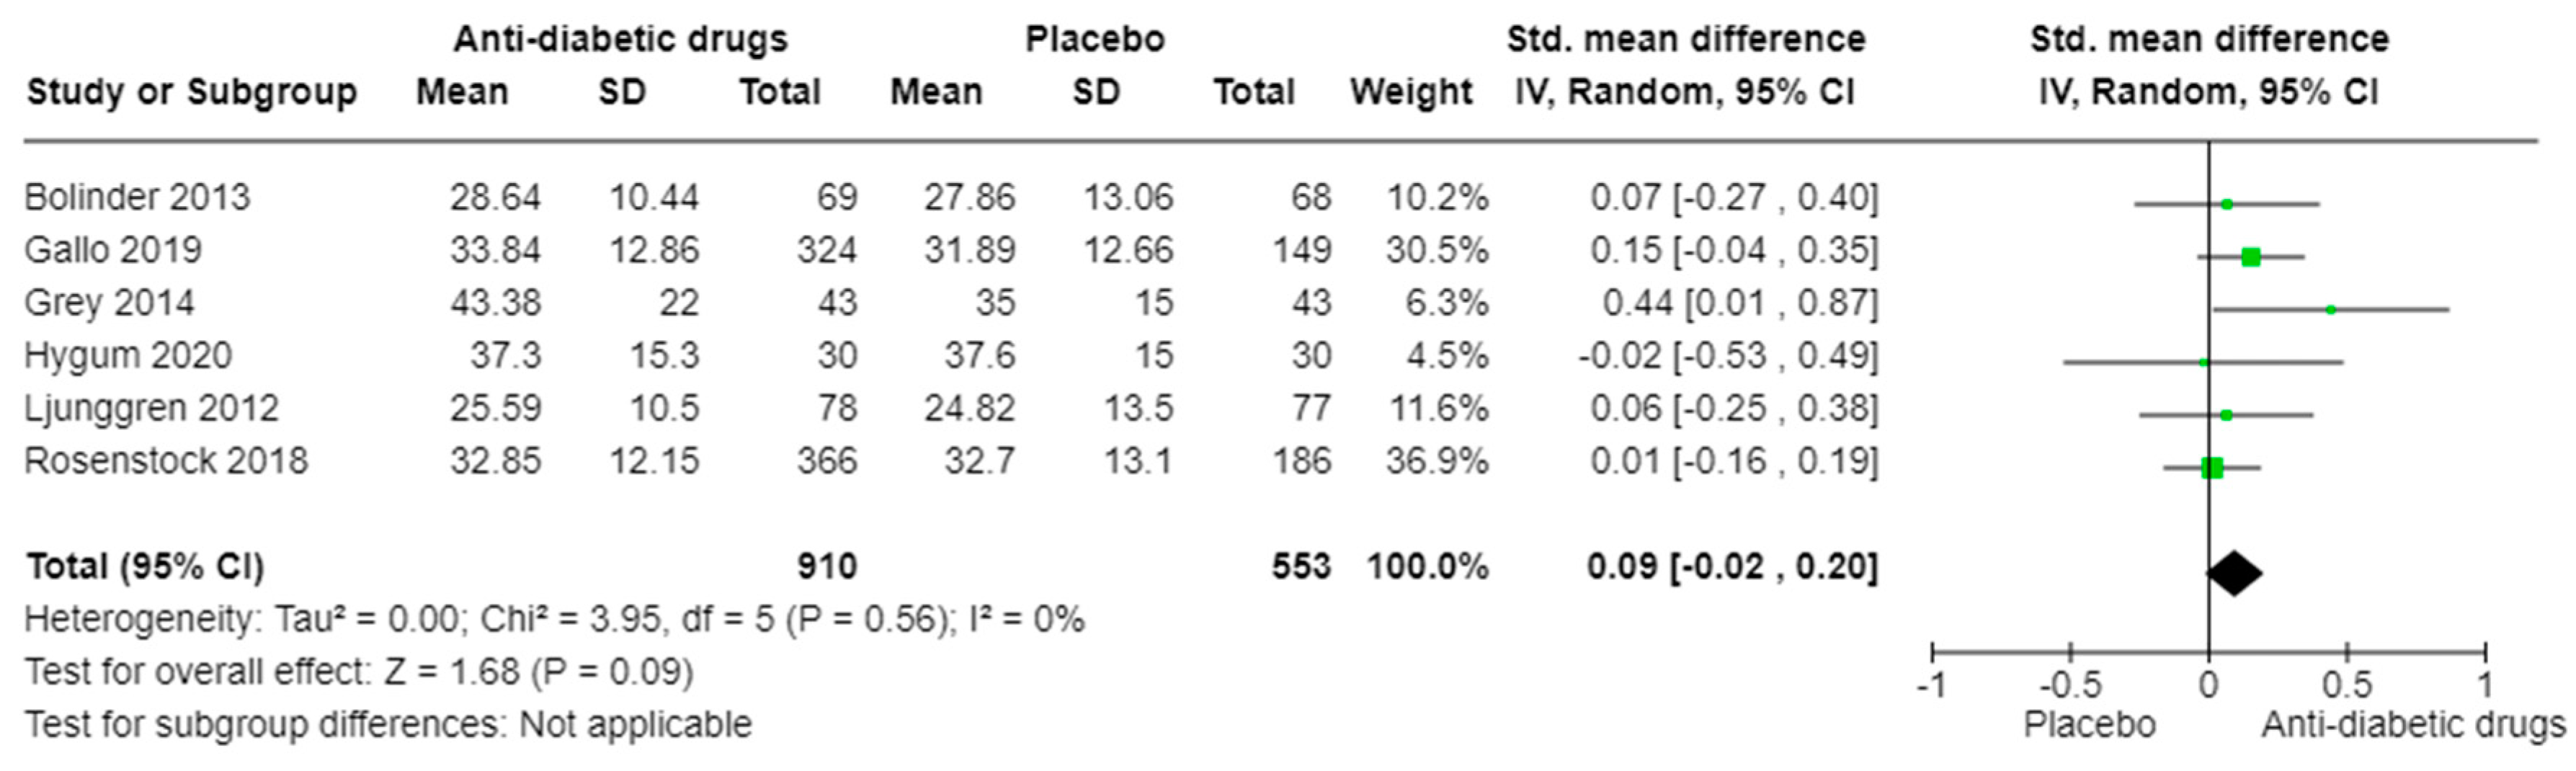
Task: Click the -1 axis tick label
Action: click(1931, 686)
